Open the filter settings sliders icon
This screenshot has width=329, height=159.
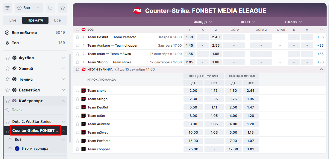[7, 8]
